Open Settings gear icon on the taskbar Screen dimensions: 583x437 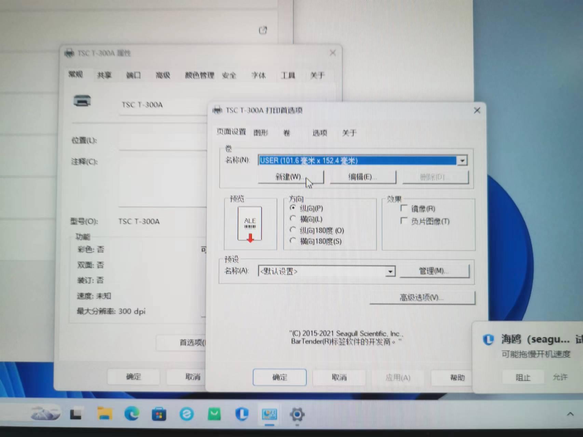point(297,414)
